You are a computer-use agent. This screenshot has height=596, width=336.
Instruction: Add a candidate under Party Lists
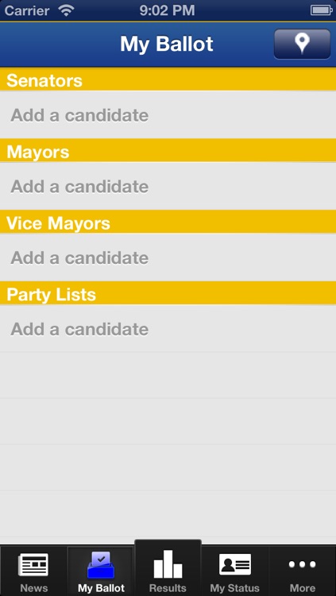(x=168, y=329)
